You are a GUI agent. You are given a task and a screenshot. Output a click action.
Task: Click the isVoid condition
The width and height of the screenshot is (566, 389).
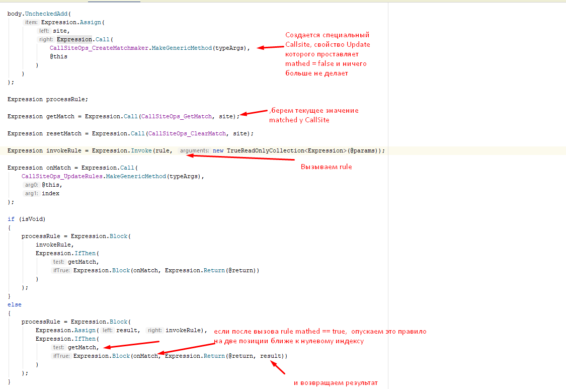click(32, 219)
